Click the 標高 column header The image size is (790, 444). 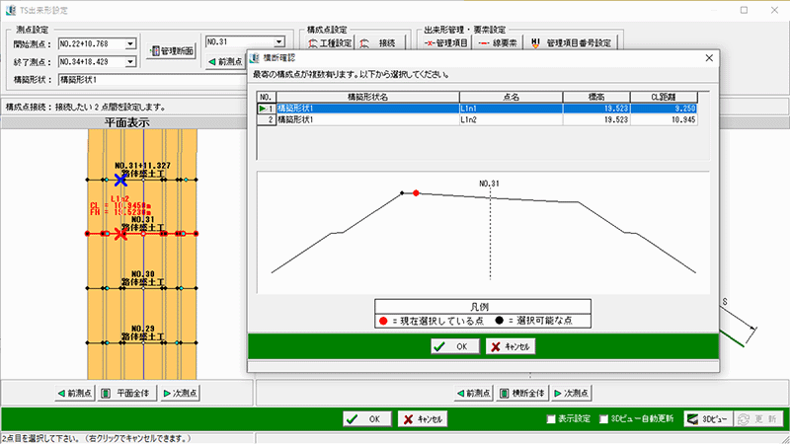(595, 96)
